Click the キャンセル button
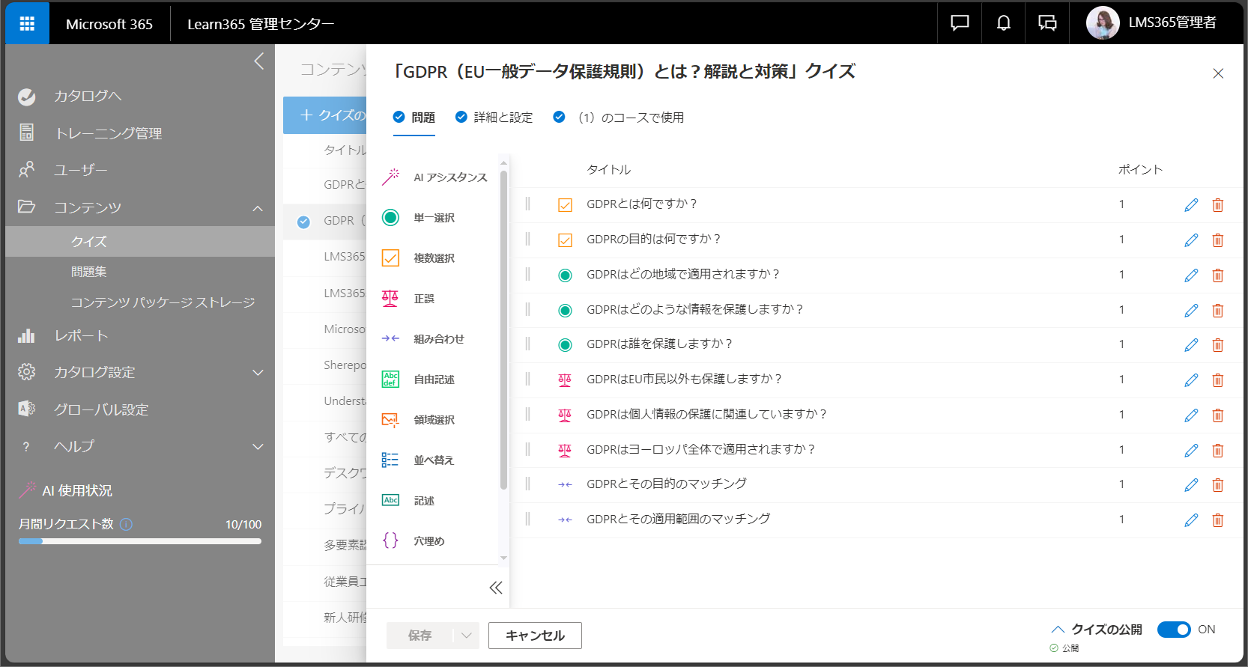 (x=535, y=636)
